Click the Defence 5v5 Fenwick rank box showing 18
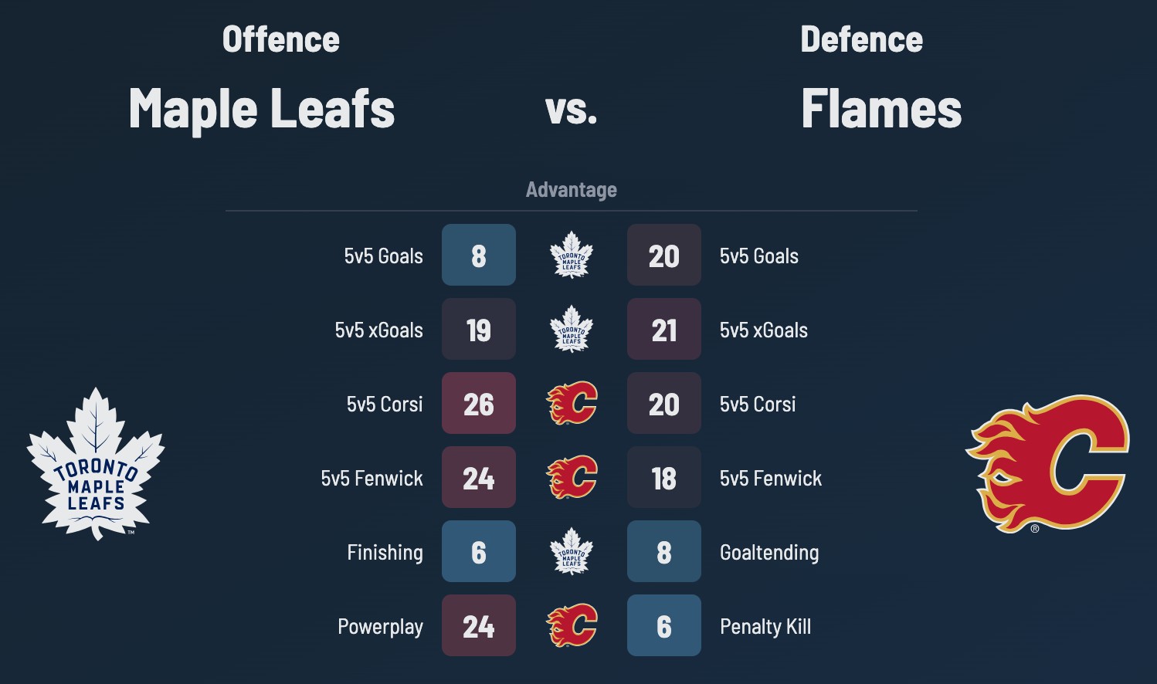 [664, 477]
